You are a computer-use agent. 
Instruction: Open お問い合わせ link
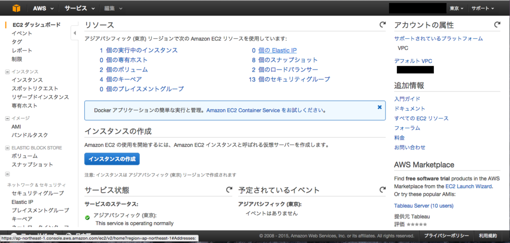[410, 147]
